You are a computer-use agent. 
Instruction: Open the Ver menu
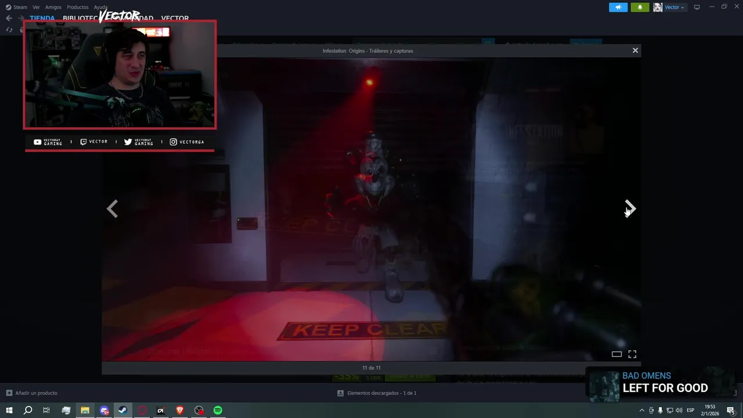point(36,7)
